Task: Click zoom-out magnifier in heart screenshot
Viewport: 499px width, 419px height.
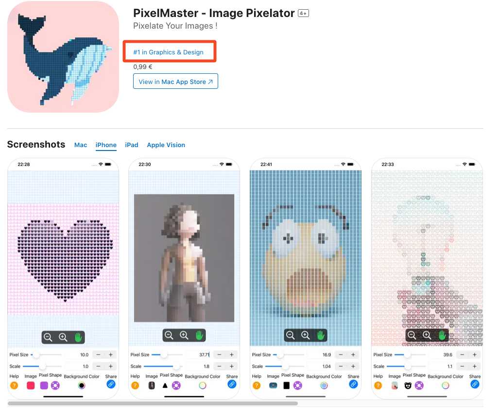Action: point(48,337)
